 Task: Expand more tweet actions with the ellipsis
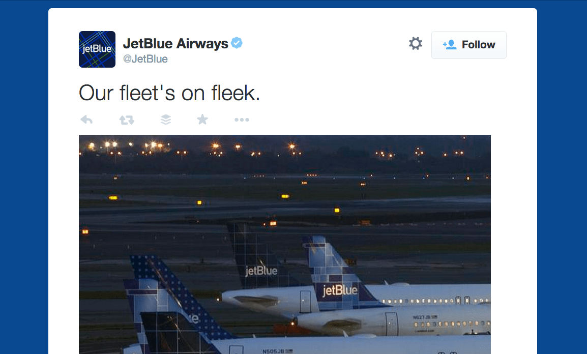pos(242,120)
